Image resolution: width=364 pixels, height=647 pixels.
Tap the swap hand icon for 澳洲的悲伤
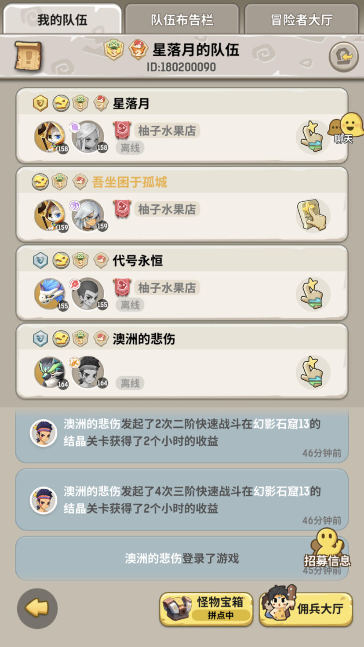[313, 372]
